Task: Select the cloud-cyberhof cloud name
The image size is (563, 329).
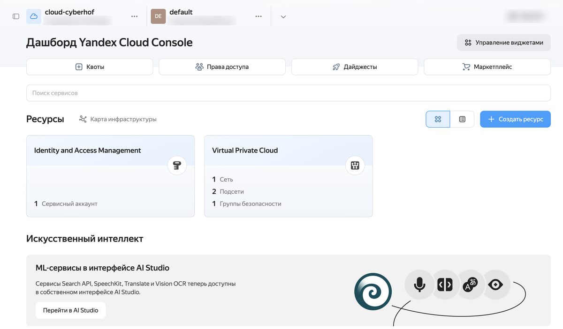Action: tap(69, 12)
